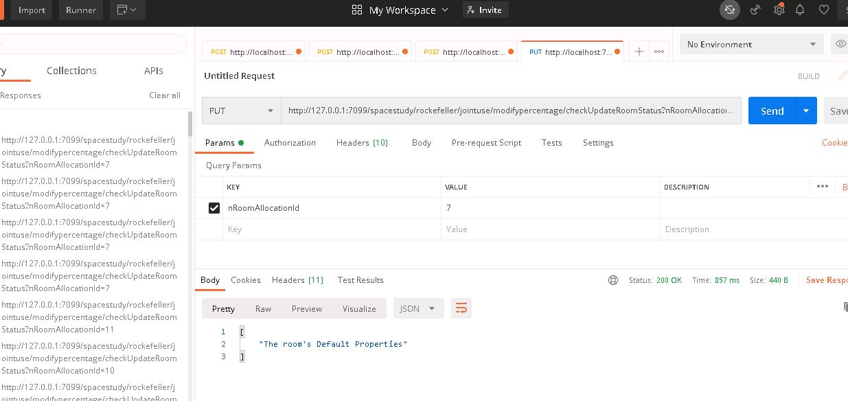
Task: Click the empty Value parameter field
Action: [x=551, y=229]
